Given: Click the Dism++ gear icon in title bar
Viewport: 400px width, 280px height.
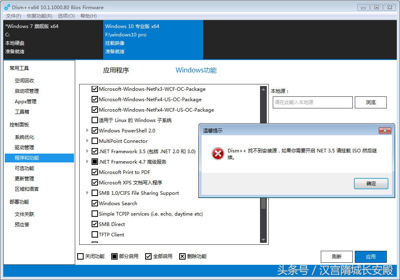Looking at the screenshot, I should coord(7,7).
